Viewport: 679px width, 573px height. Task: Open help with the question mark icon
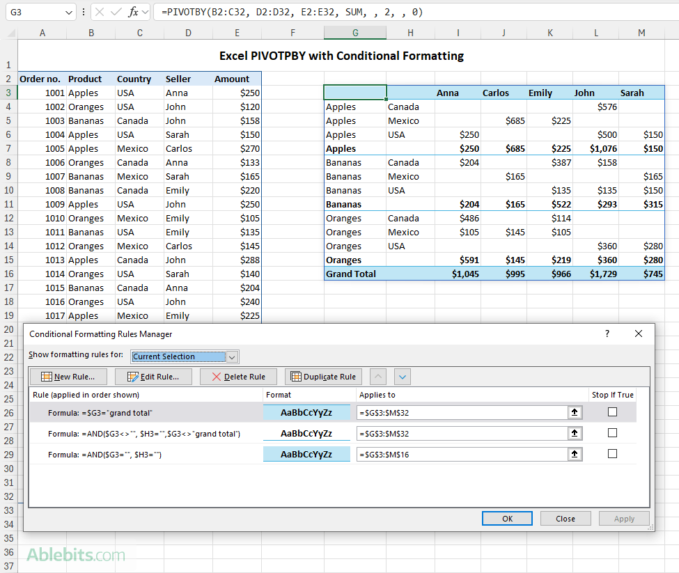607,333
